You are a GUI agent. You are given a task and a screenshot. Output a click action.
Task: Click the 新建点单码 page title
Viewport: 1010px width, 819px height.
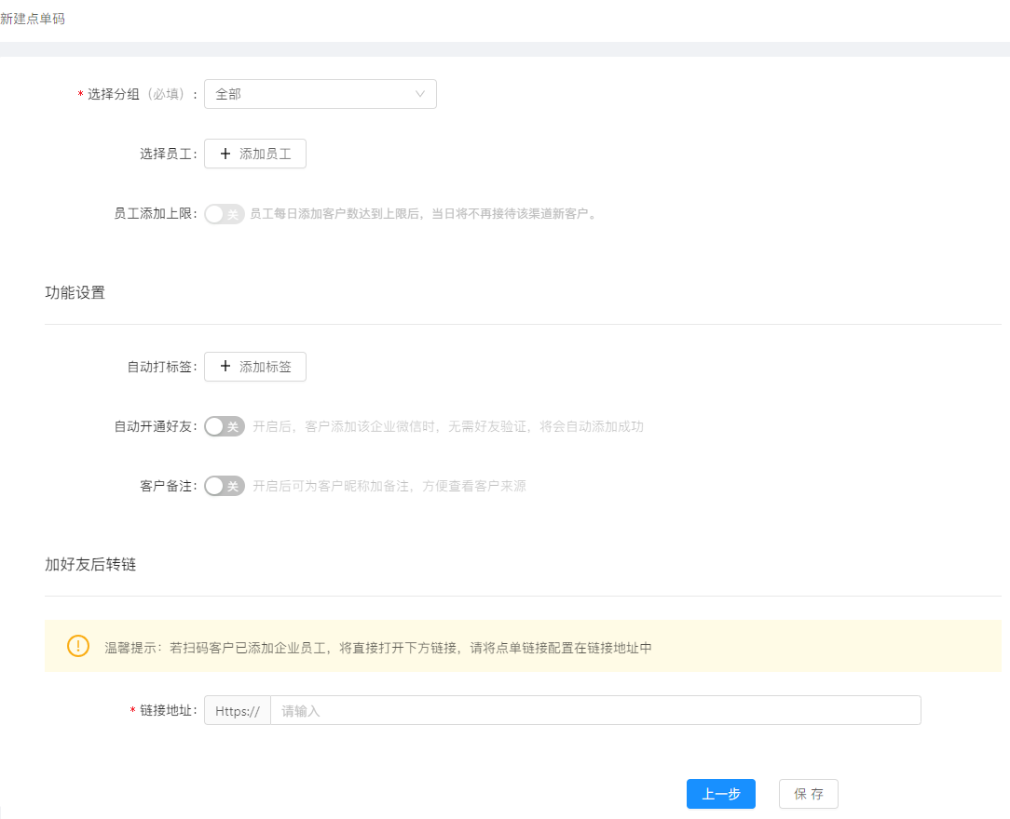(33, 19)
